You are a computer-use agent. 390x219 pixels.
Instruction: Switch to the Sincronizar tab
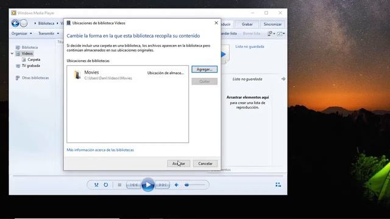click(x=272, y=24)
